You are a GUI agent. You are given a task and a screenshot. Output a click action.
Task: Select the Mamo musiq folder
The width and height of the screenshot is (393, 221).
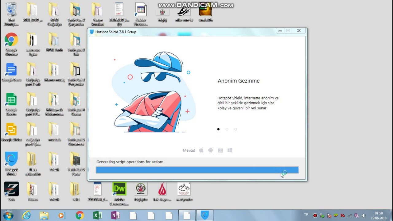[x=54, y=72]
